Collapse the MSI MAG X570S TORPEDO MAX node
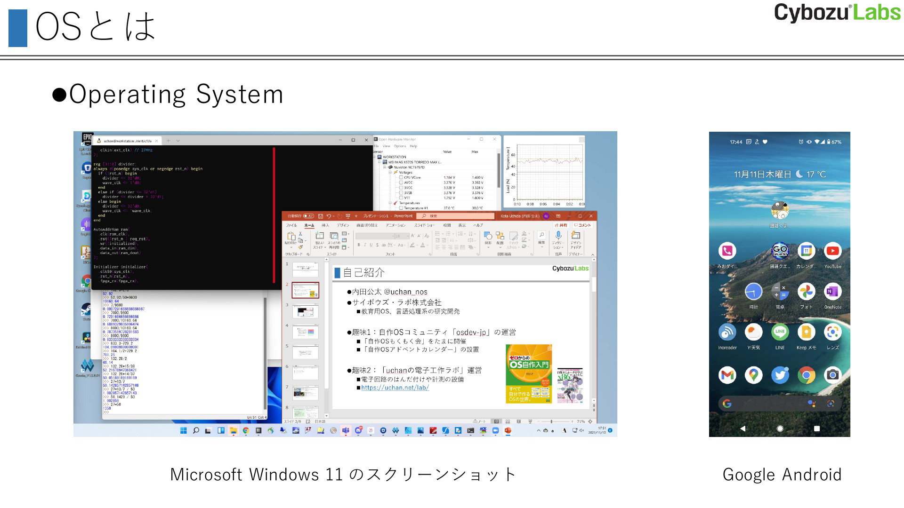The width and height of the screenshot is (904, 508). 379,162
